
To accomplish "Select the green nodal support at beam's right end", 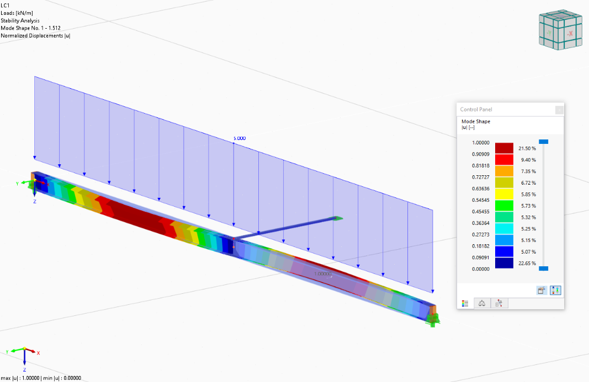I will pos(433,320).
